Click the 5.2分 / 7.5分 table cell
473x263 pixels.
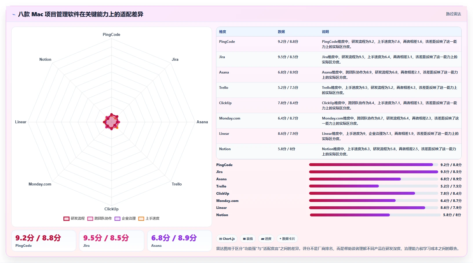click(288, 88)
